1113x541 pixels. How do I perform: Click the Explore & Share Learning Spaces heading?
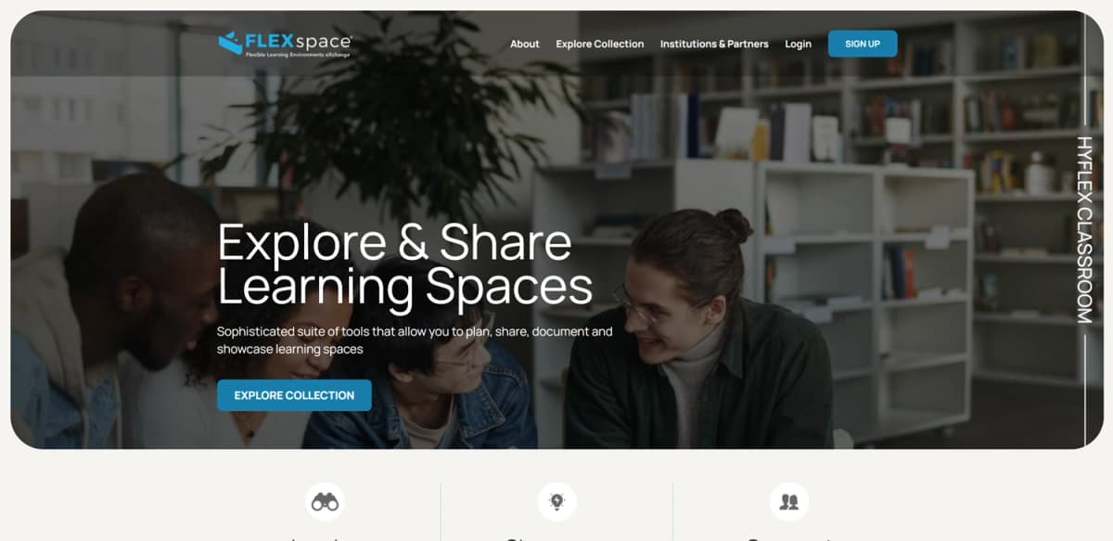click(404, 264)
